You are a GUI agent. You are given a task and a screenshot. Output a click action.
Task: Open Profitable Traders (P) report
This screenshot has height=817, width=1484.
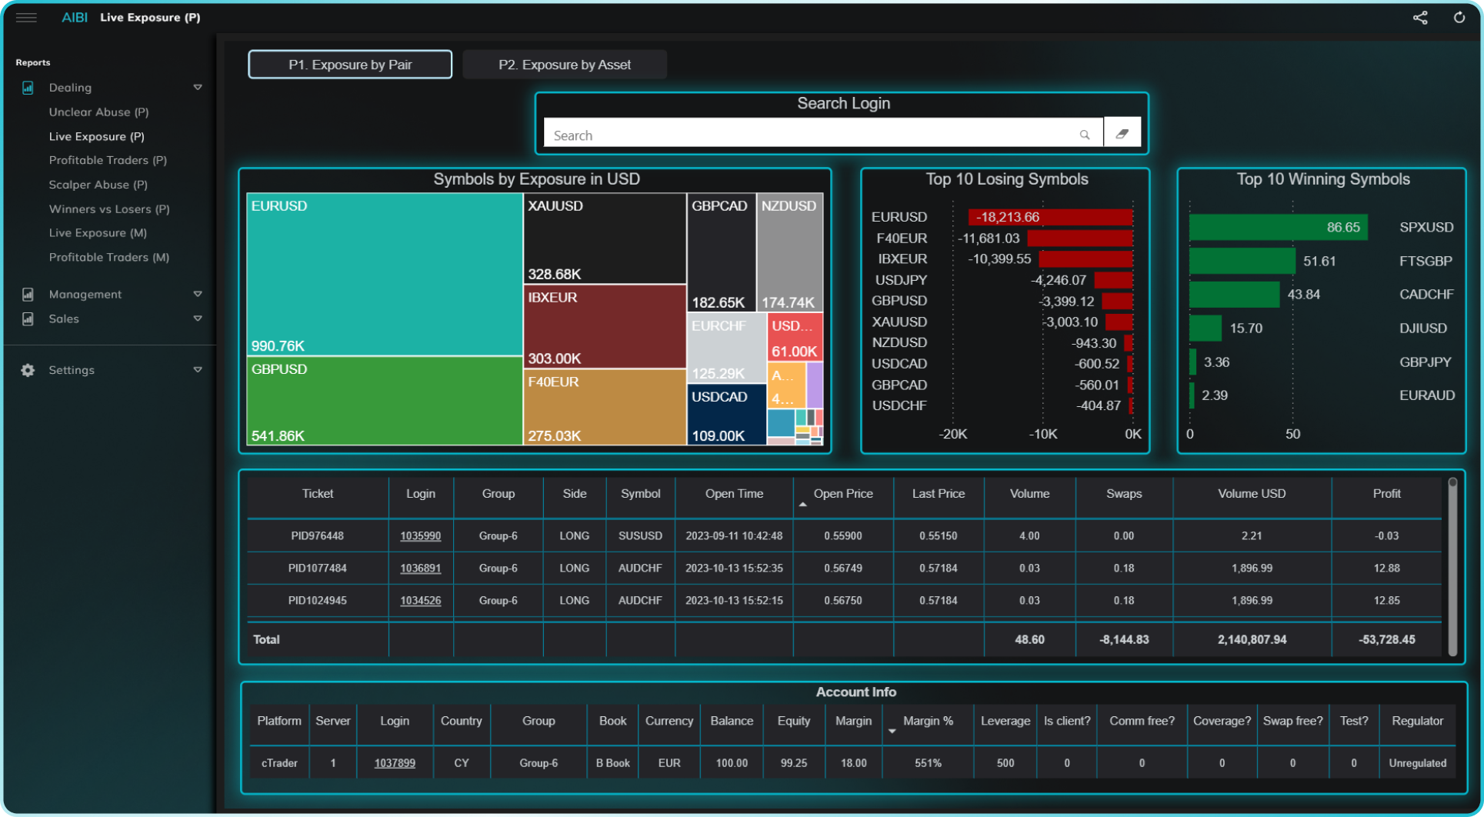point(108,160)
